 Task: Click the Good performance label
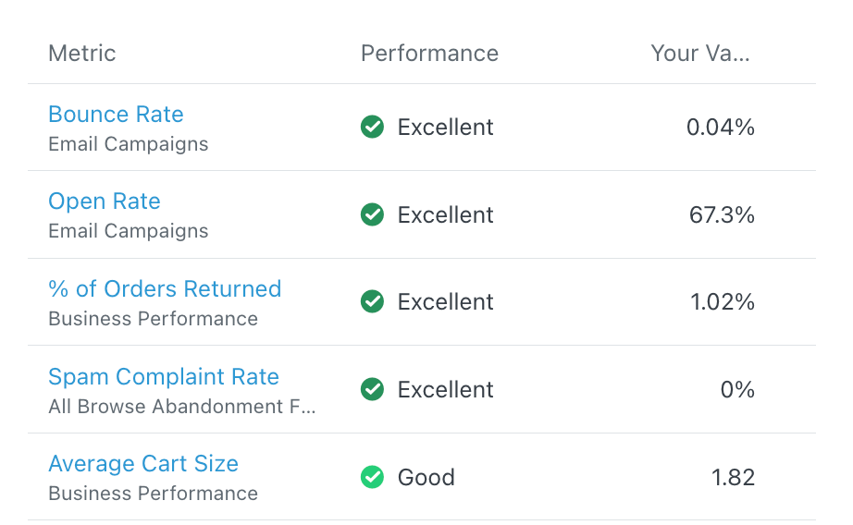pyautogui.click(x=426, y=478)
